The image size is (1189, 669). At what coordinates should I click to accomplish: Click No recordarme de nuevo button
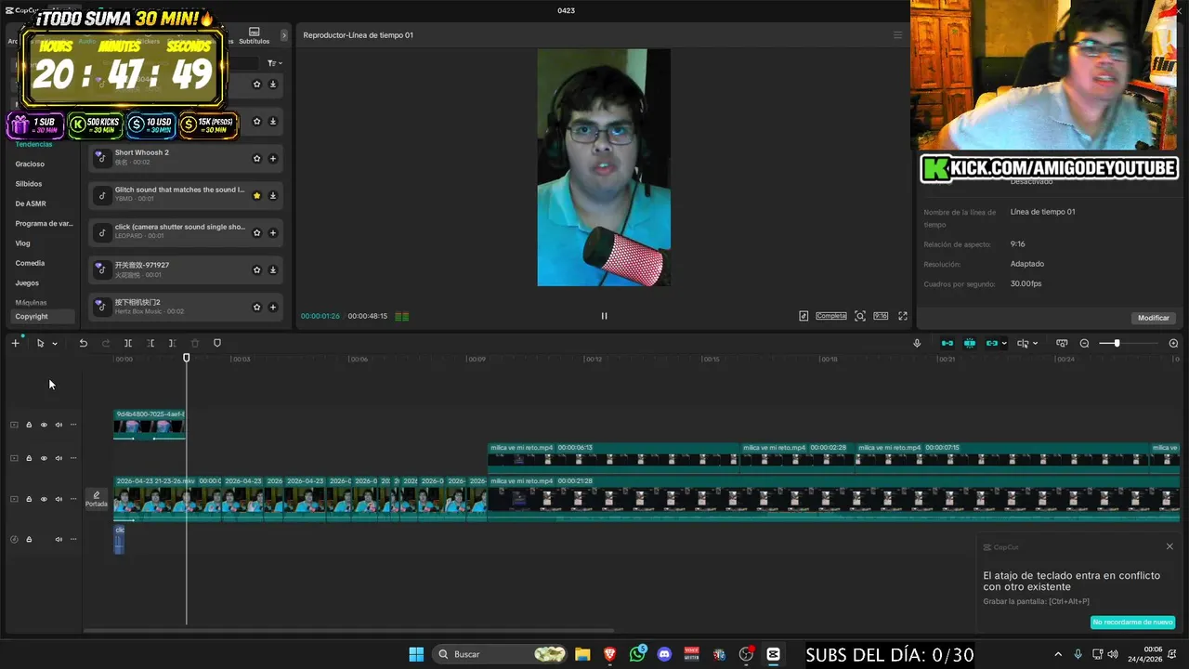[x=1132, y=622]
